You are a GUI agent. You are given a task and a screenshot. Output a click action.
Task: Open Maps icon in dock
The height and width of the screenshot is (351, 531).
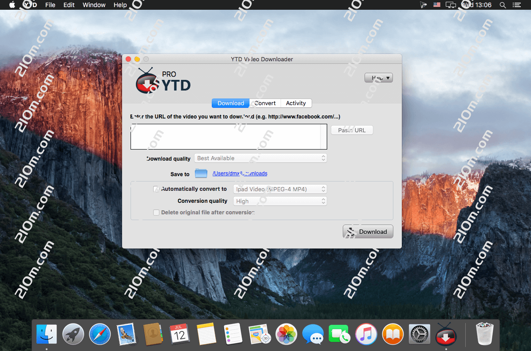(x=259, y=334)
